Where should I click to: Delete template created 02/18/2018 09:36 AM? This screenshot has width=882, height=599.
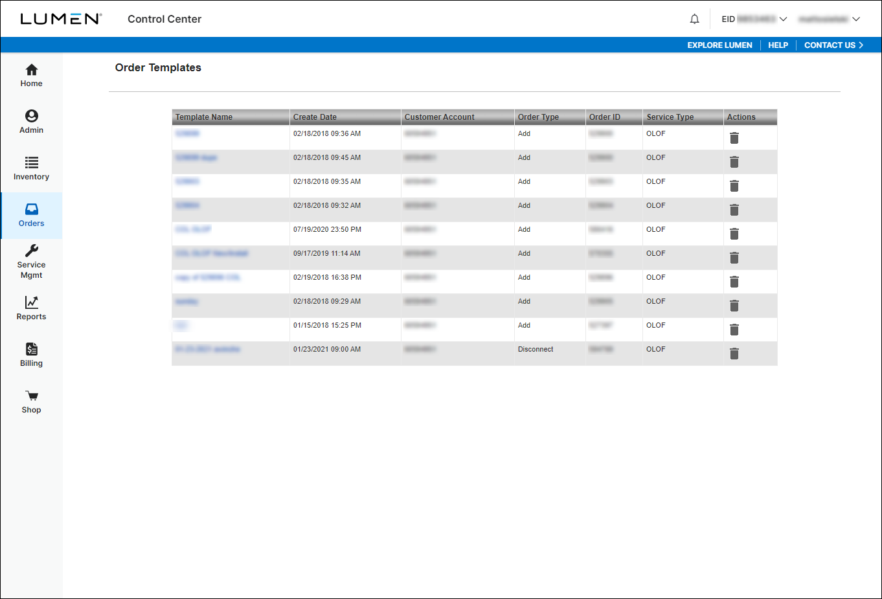click(x=734, y=138)
